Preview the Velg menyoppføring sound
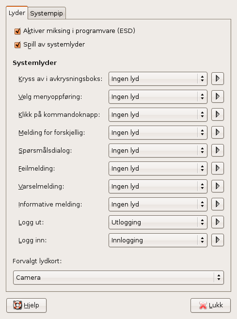 [x=218, y=96]
